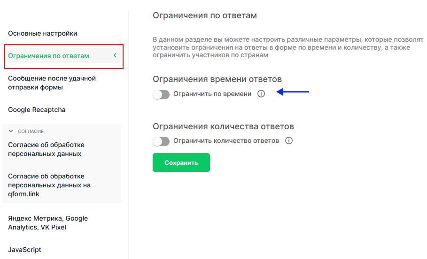Click info icon beside Ограничить количество ответов
Image resolution: width=427 pixels, height=259 pixels.
coord(289,141)
